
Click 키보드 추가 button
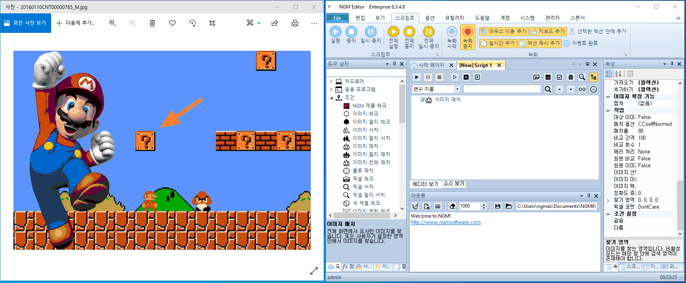click(548, 31)
